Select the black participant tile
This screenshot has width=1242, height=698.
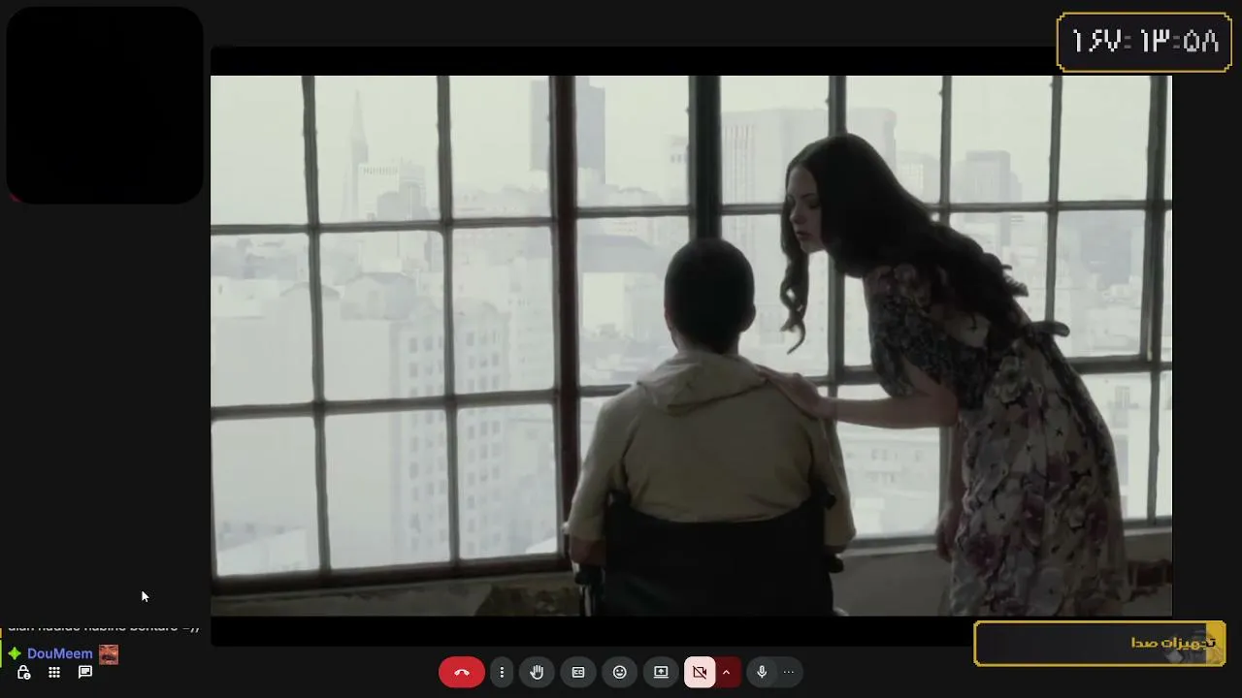105,105
